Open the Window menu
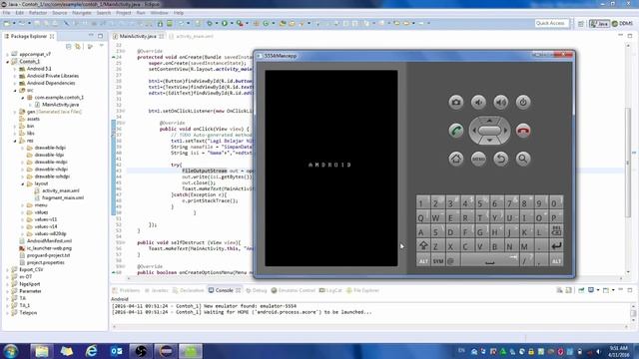 click(x=160, y=13)
